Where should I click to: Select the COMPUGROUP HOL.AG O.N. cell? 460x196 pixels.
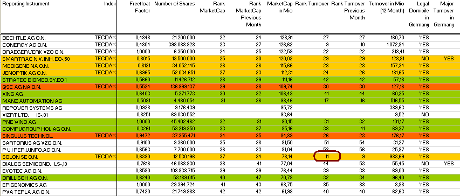pyautogui.click(x=36, y=129)
